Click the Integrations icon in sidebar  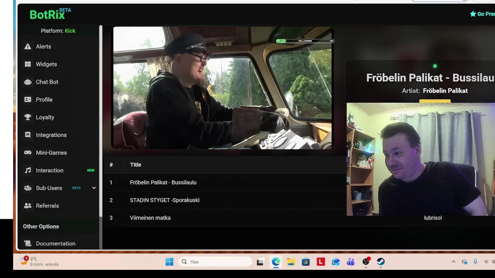(x=27, y=135)
